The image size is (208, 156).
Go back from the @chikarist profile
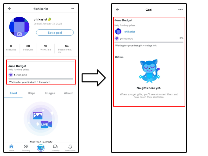click(10, 9)
